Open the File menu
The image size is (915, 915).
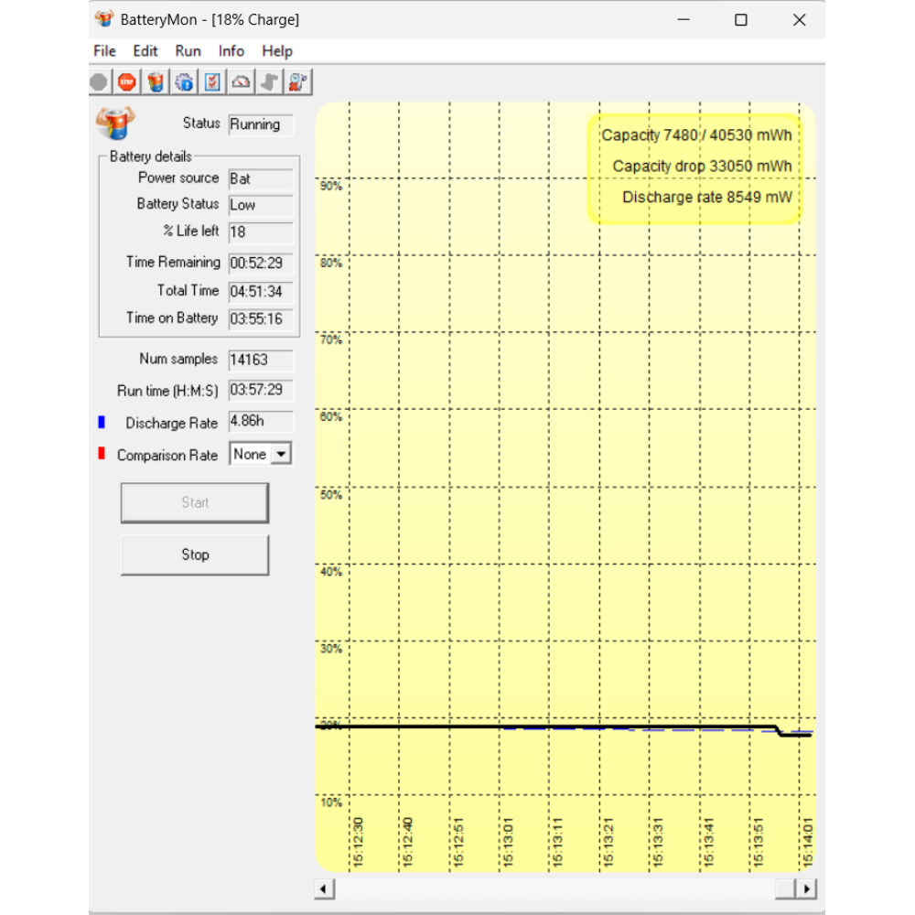click(x=105, y=51)
